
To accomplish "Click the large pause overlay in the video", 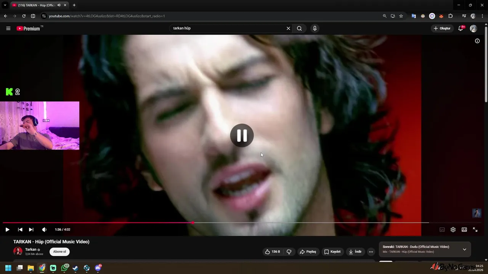I will 242,135.
